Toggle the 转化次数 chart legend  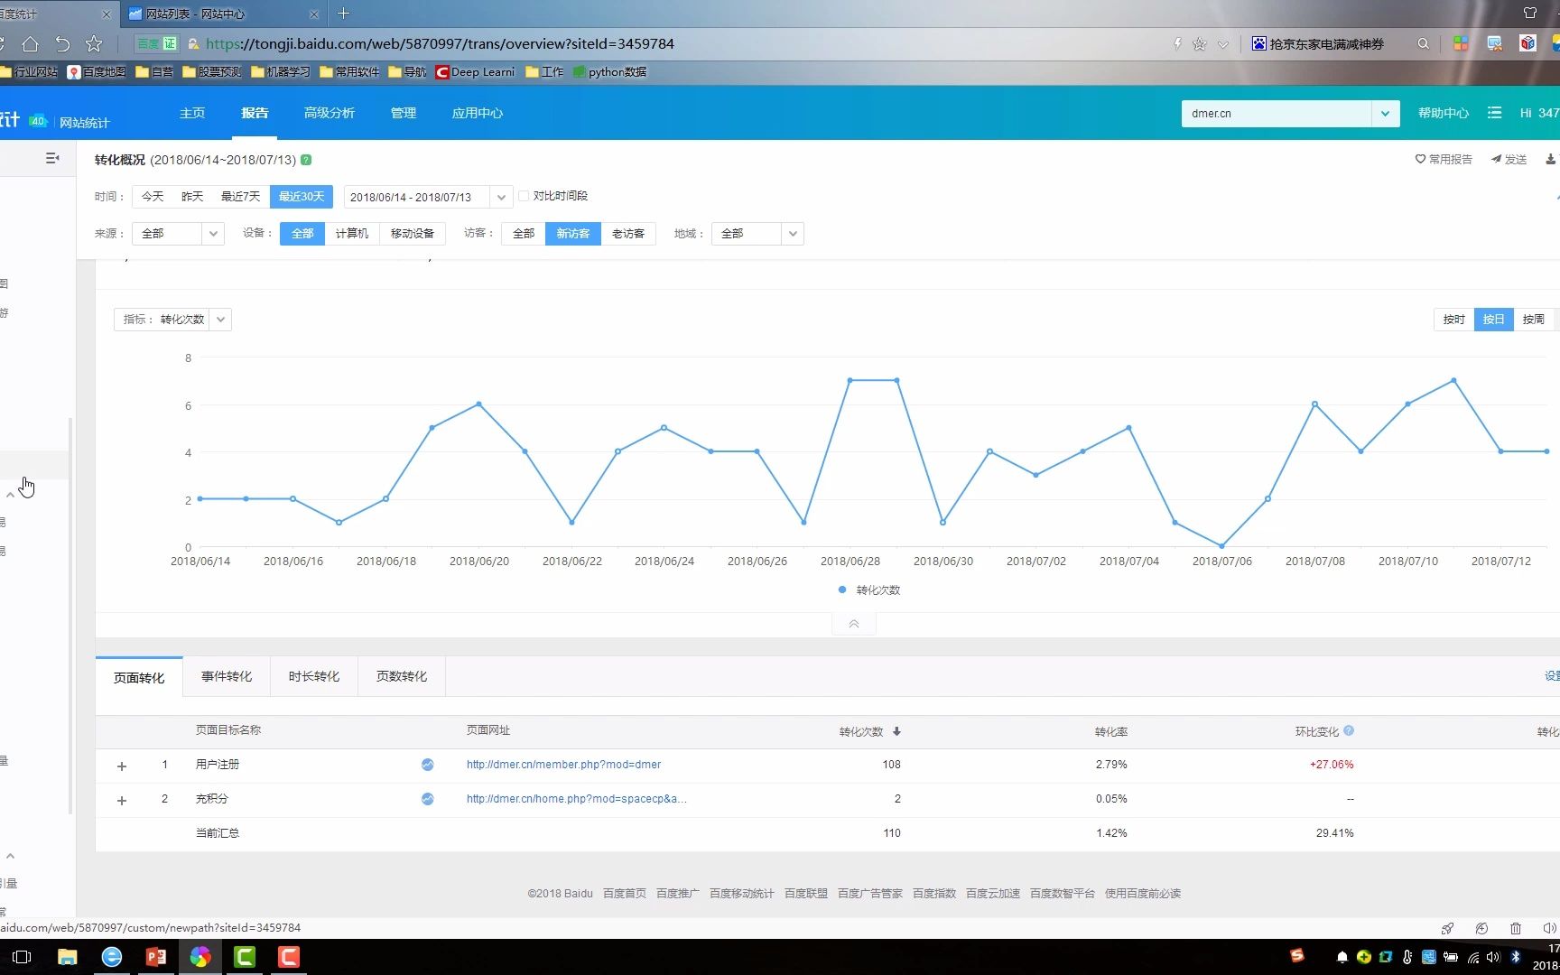(x=869, y=590)
